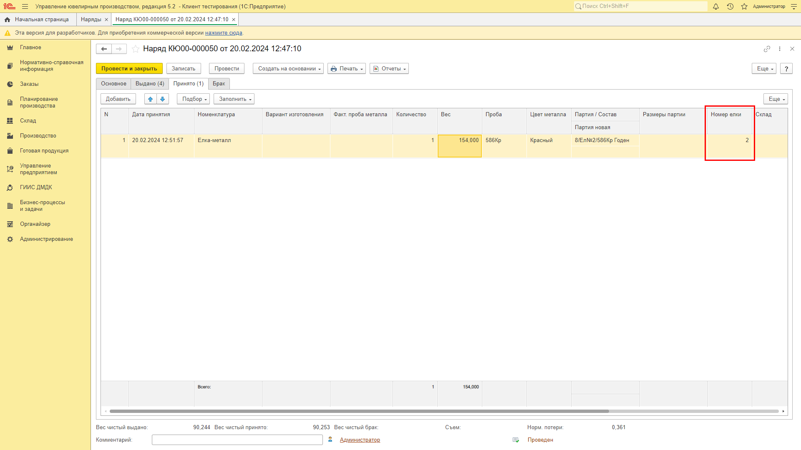The image size is (801, 450).
Task: Move row down with blue down arrow
Action: [163, 99]
